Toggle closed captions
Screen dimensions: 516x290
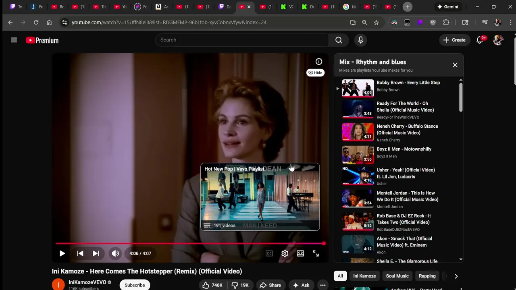click(x=269, y=253)
